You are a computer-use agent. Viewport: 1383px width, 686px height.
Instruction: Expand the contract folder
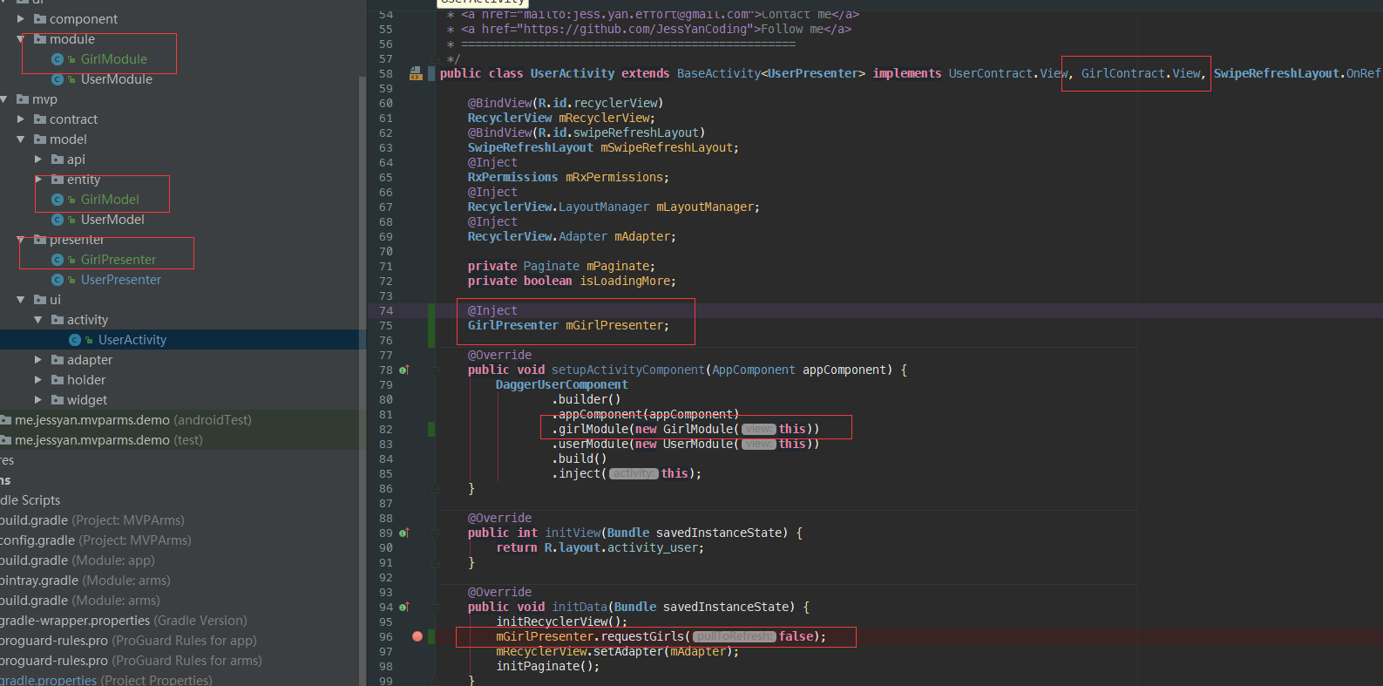point(21,119)
